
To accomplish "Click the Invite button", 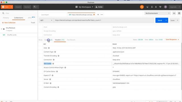I will 99,7.
